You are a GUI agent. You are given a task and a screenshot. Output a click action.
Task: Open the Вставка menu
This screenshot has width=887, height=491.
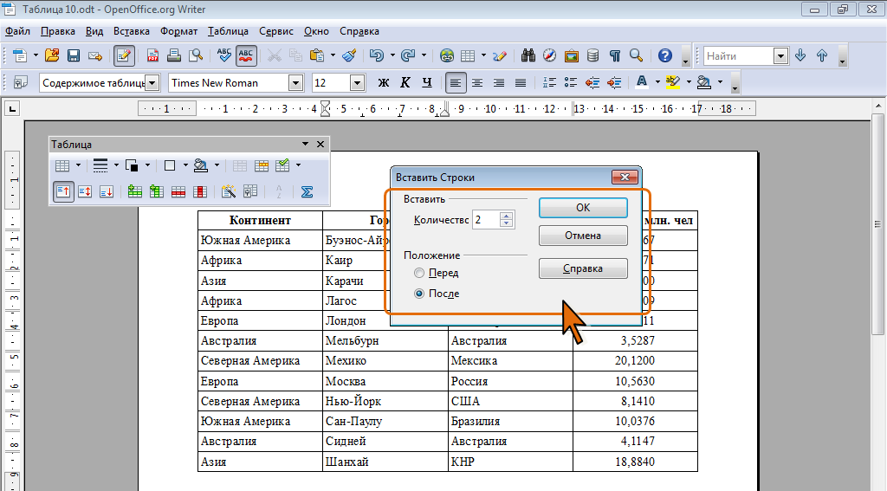point(132,31)
